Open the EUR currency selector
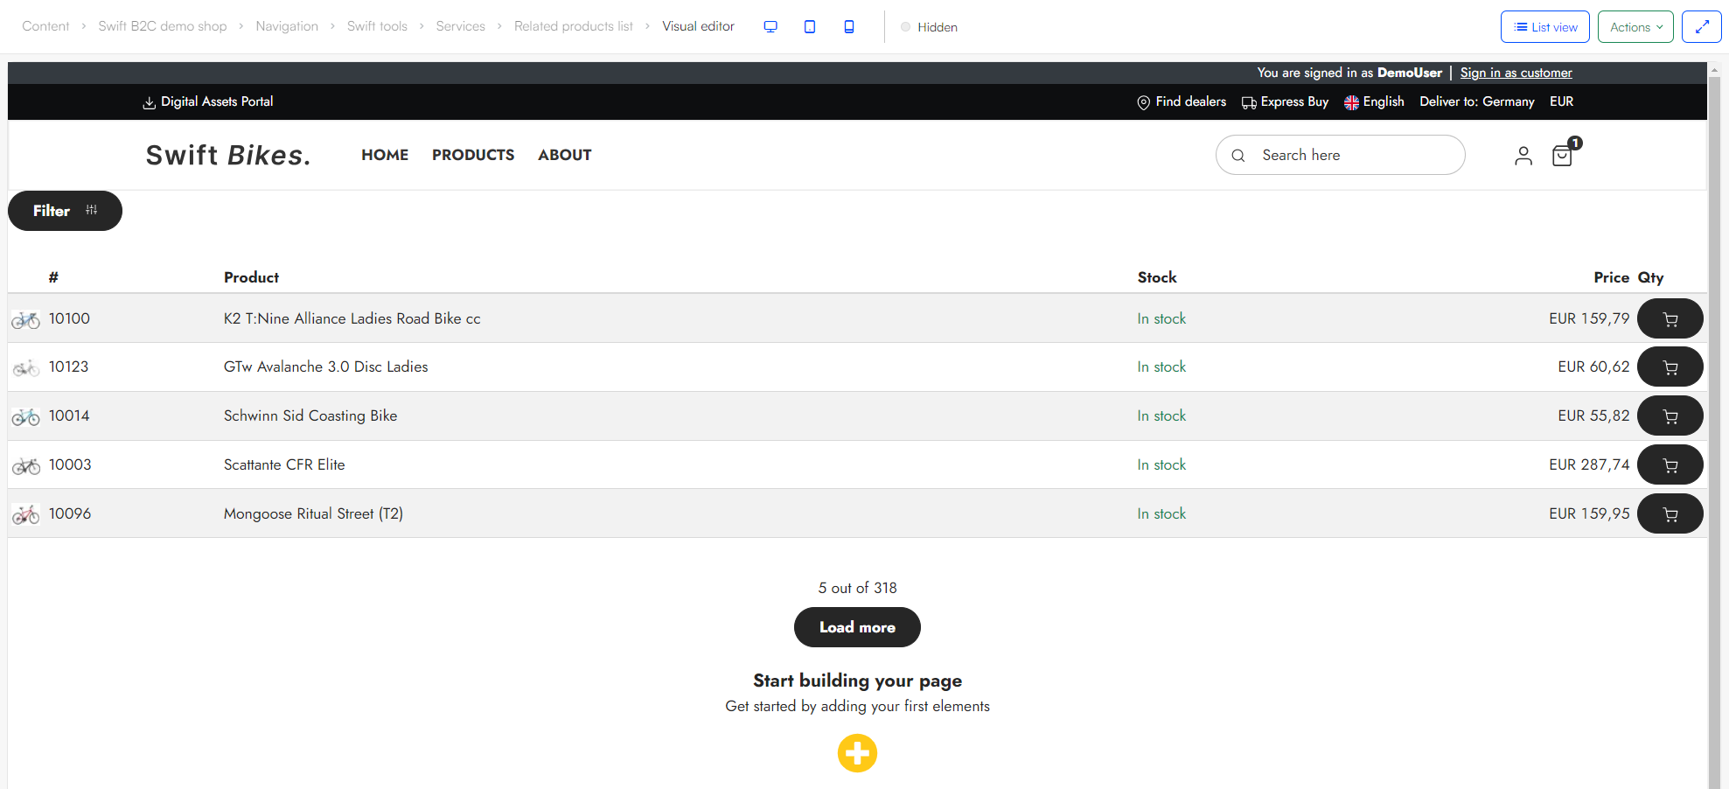The image size is (1729, 789). (1562, 101)
